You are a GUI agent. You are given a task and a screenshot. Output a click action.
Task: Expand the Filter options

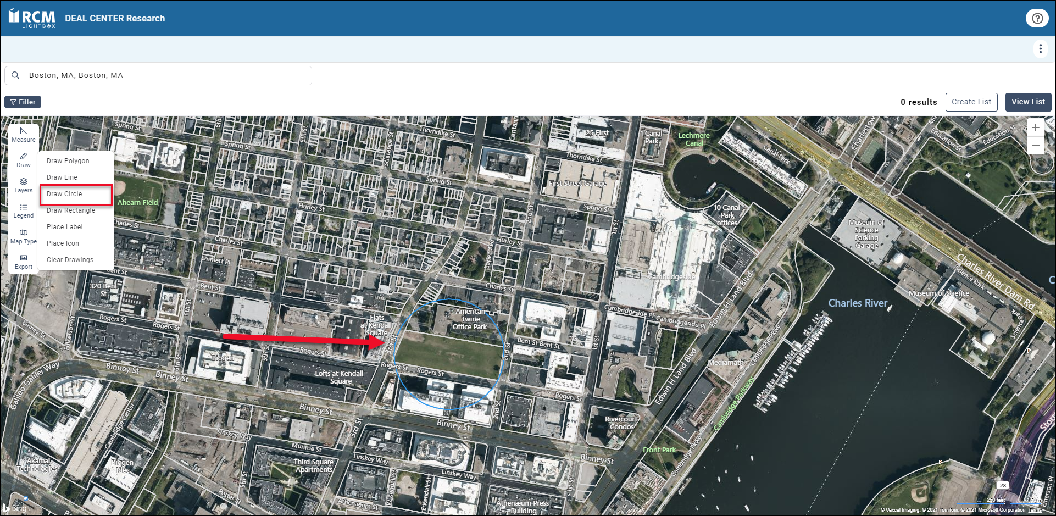tap(23, 102)
